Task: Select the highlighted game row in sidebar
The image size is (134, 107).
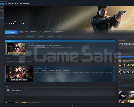Action: click(2, 18)
